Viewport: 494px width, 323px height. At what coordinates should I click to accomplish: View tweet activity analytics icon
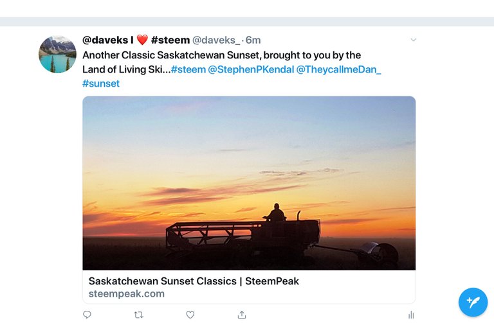410,315
